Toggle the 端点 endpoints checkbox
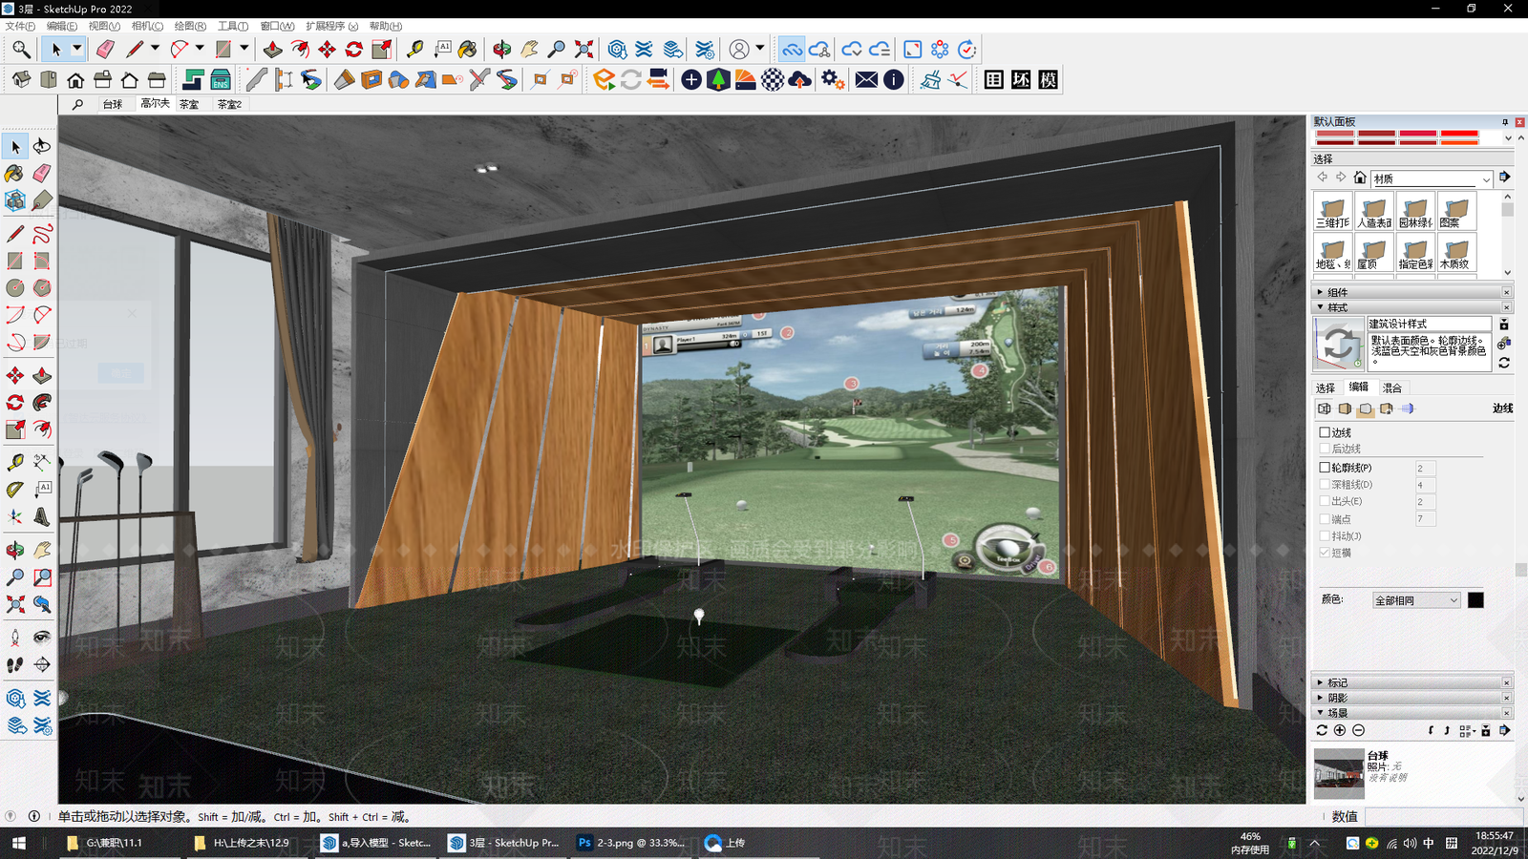Image resolution: width=1528 pixels, height=859 pixels. [x=1325, y=519]
